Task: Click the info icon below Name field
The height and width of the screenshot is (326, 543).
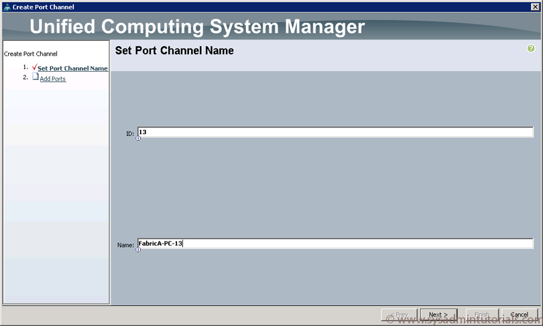Action: click(138, 250)
